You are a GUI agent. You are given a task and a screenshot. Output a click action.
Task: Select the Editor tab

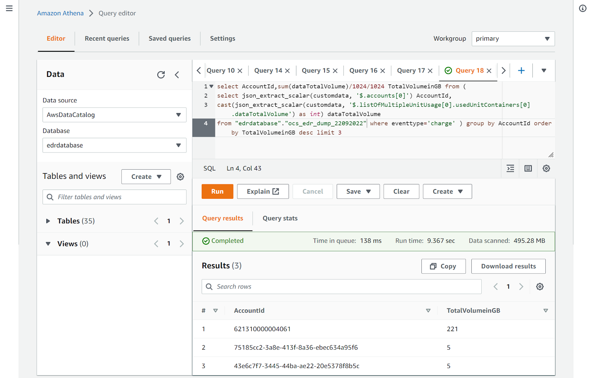(x=56, y=38)
